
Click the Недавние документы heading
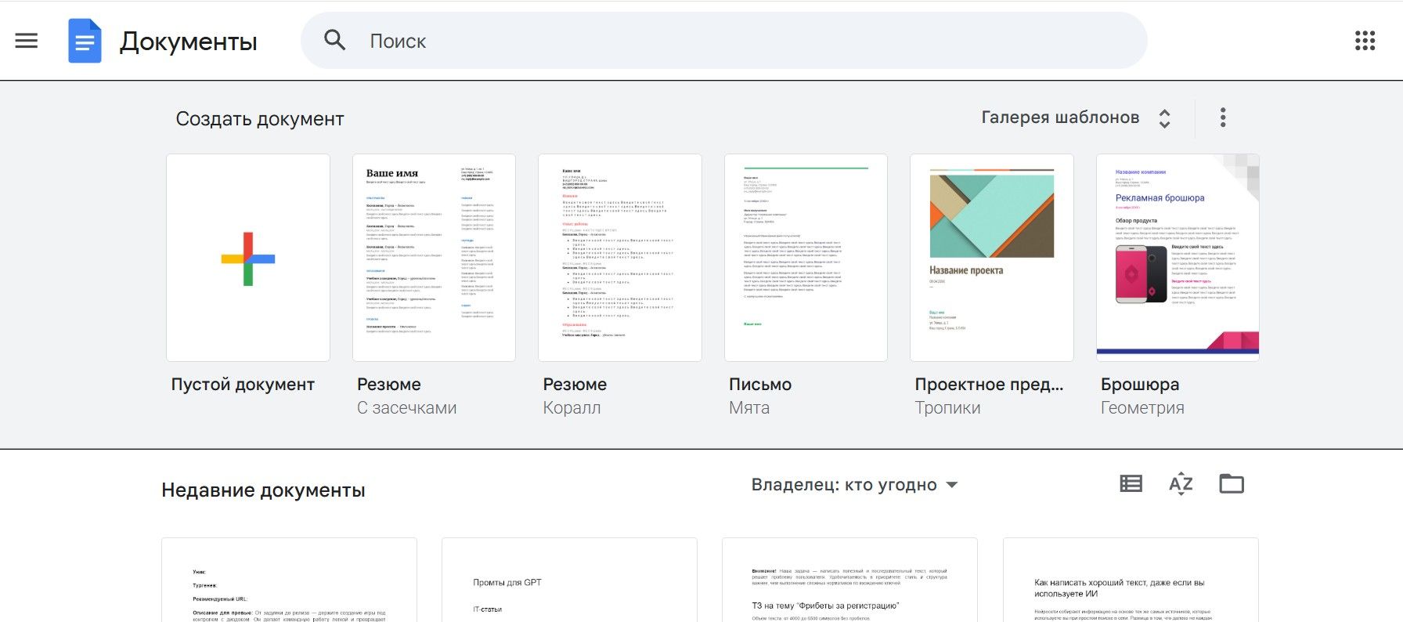point(263,490)
